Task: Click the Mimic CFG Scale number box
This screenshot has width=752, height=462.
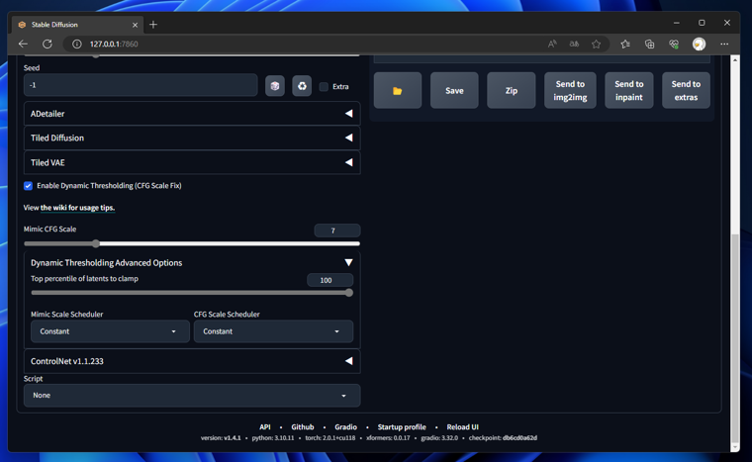Action: coord(337,231)
